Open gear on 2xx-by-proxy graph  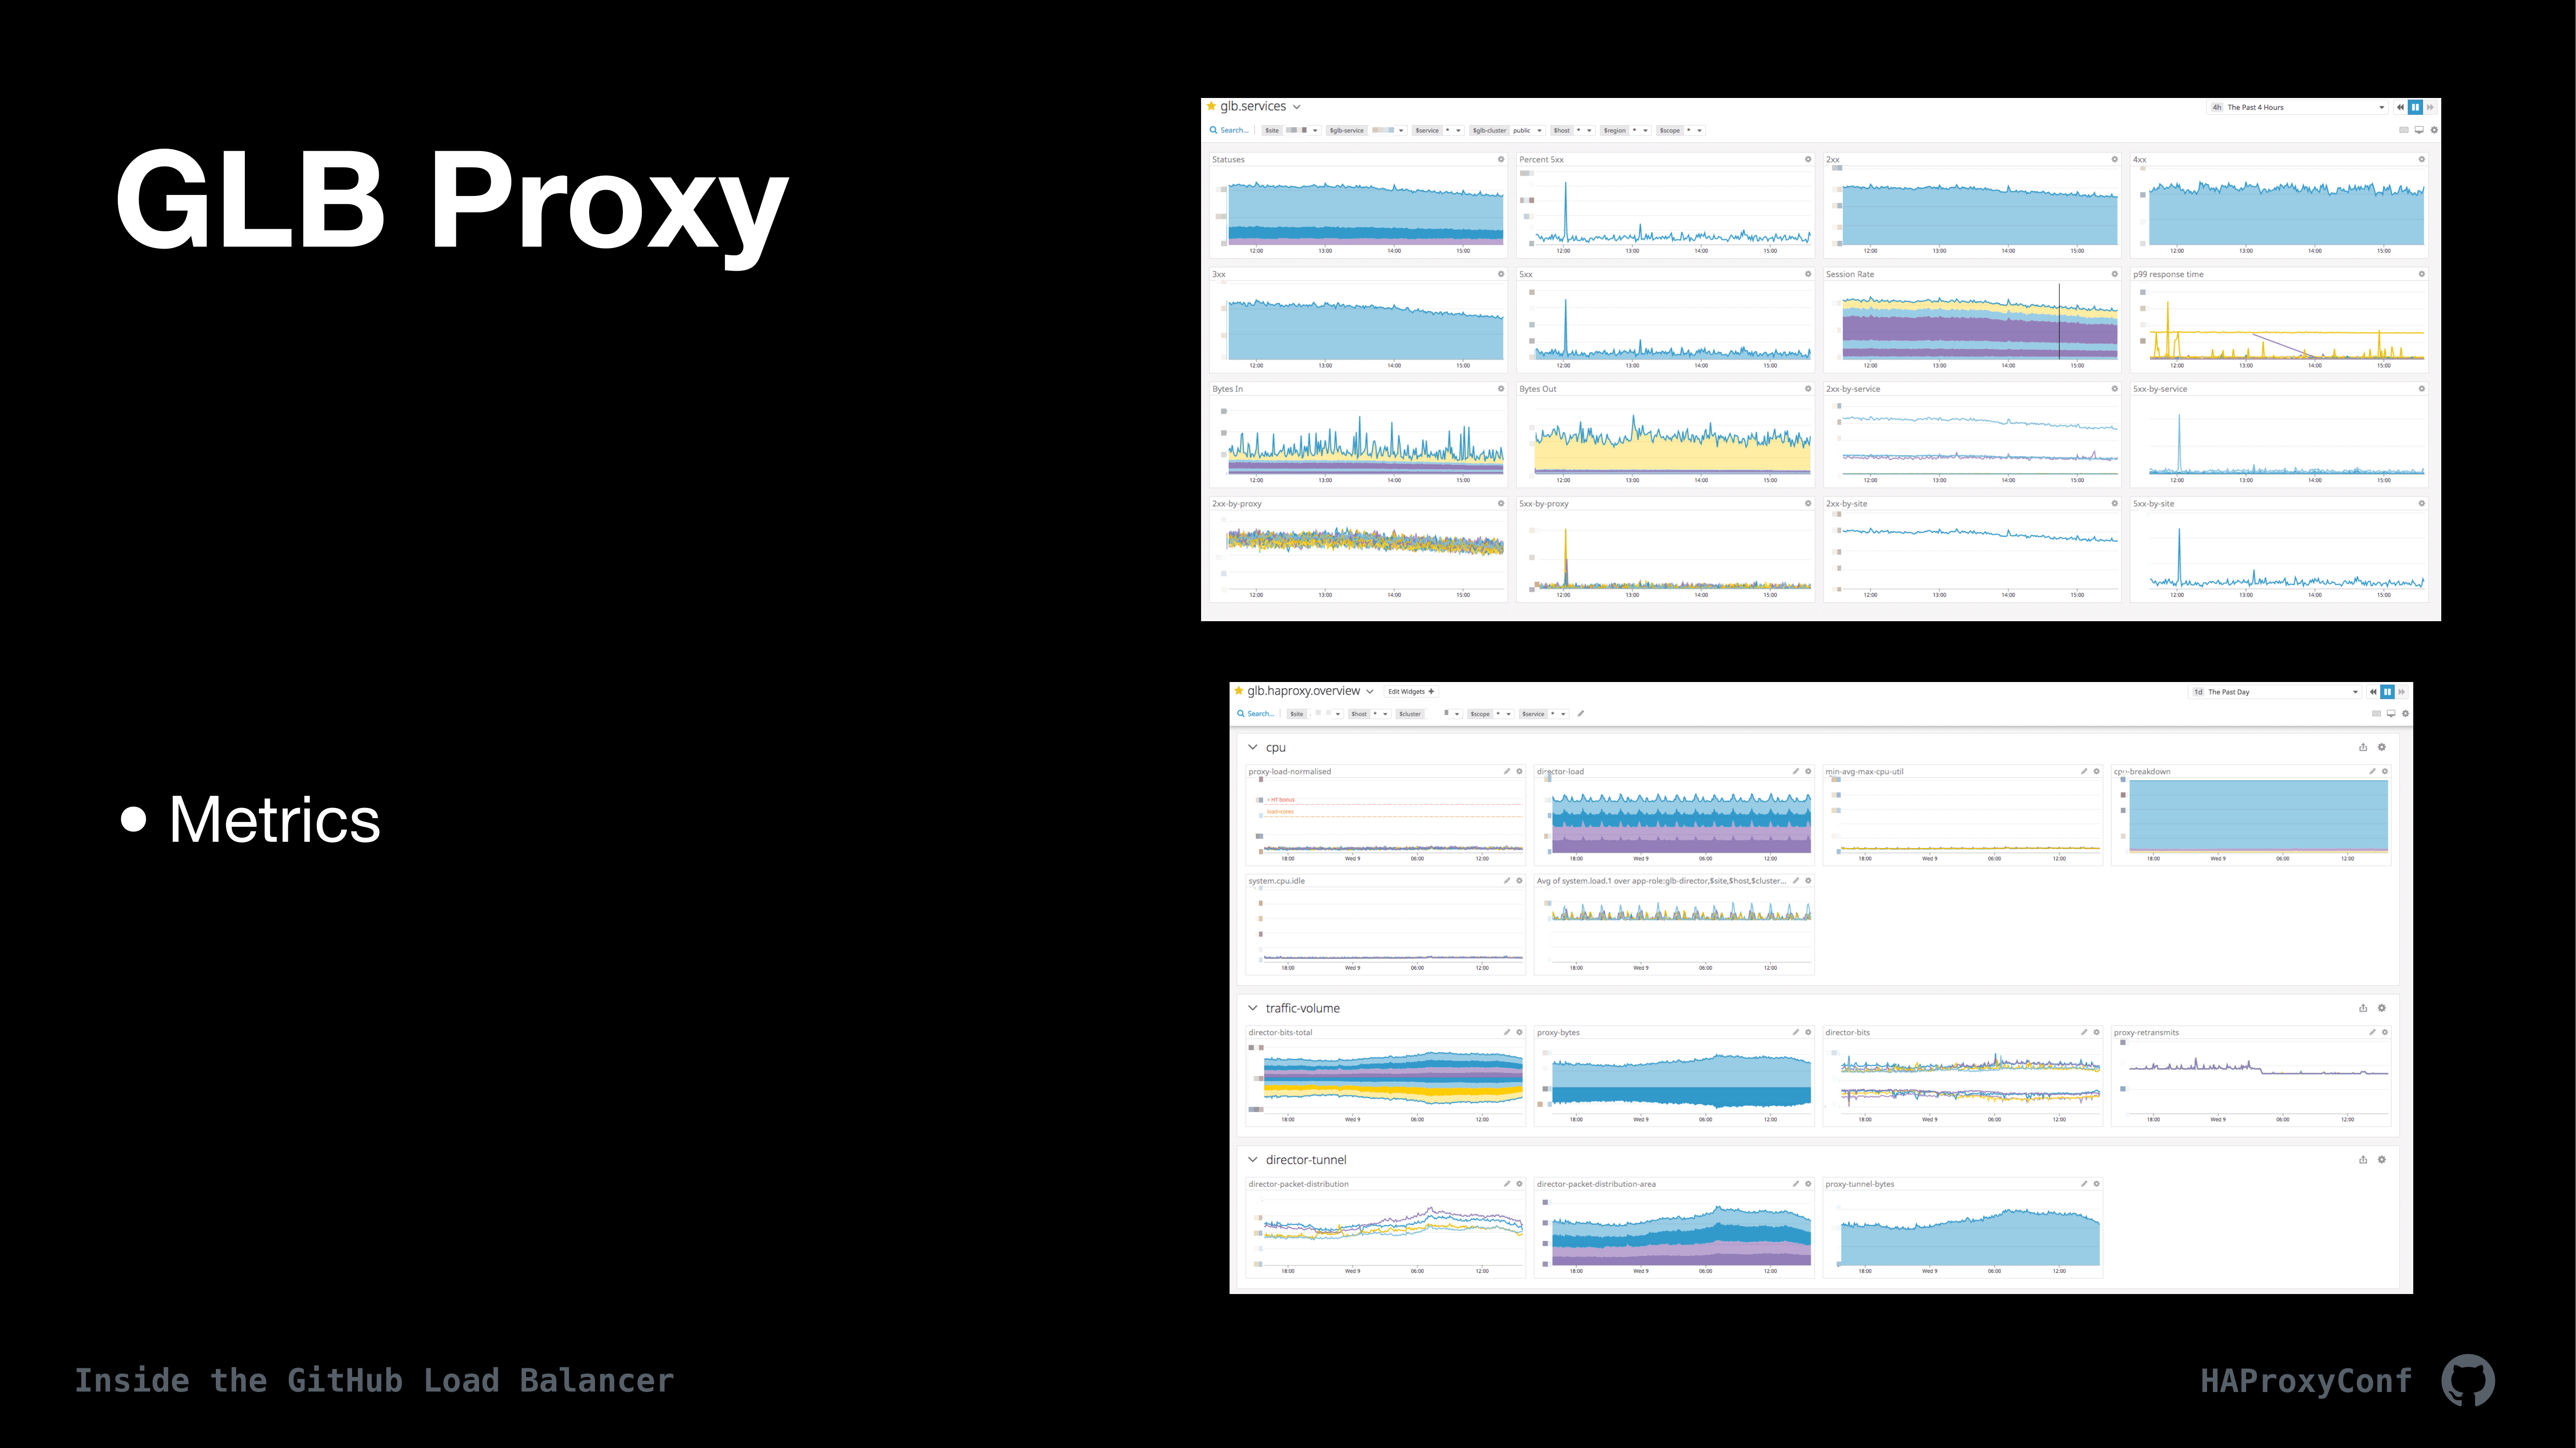click(1501, 503)
